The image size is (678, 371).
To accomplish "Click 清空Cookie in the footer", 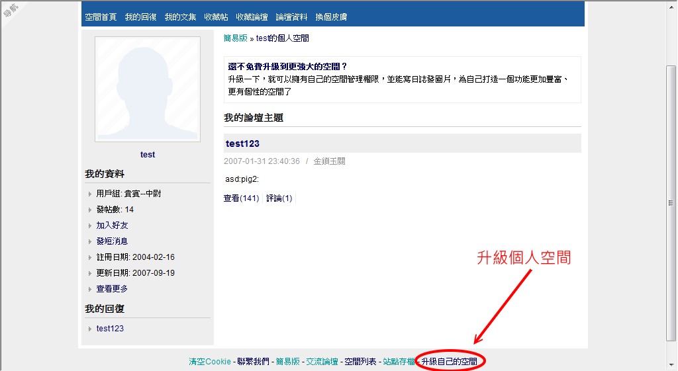I will coord(210,362).
